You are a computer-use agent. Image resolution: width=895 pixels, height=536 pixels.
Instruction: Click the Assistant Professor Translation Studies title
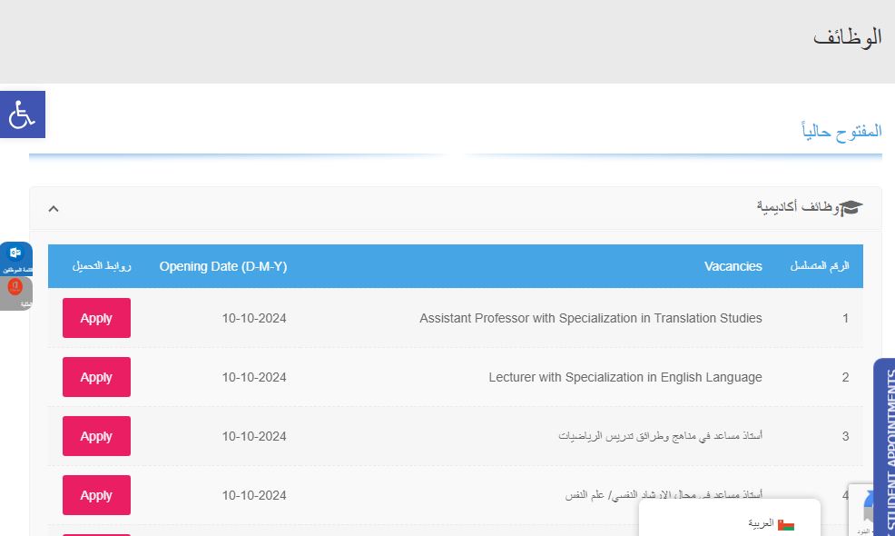pos(590,318)
